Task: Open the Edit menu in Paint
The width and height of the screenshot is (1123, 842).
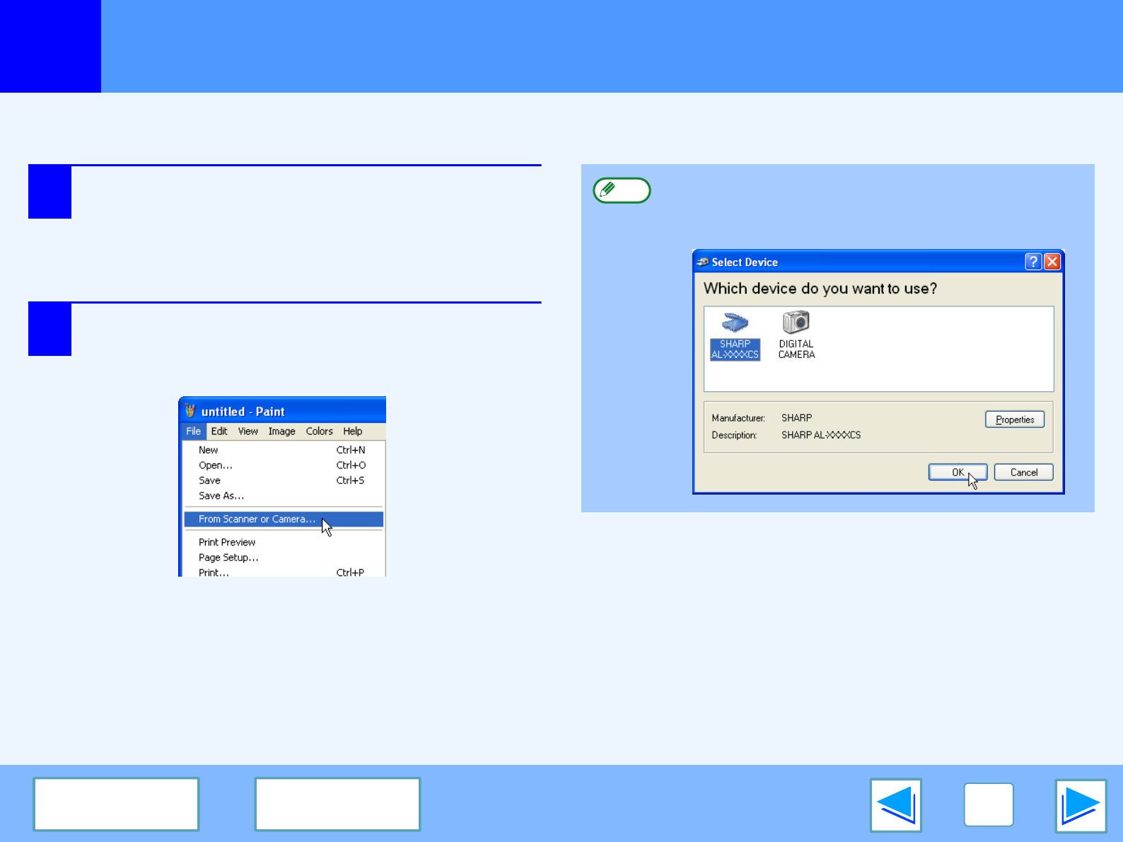Action: (x=219, y=431)
